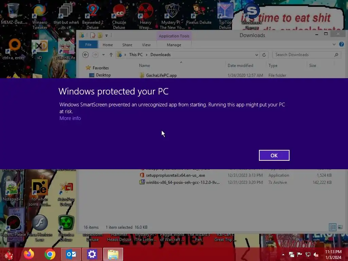Sort files by Type column
This screenshot has height=261, width=348.
[x=273, y=66]
